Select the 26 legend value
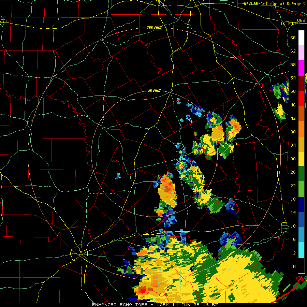Image resolution: width=307 pixels, height=307 pixels. [x=293, y=172]
